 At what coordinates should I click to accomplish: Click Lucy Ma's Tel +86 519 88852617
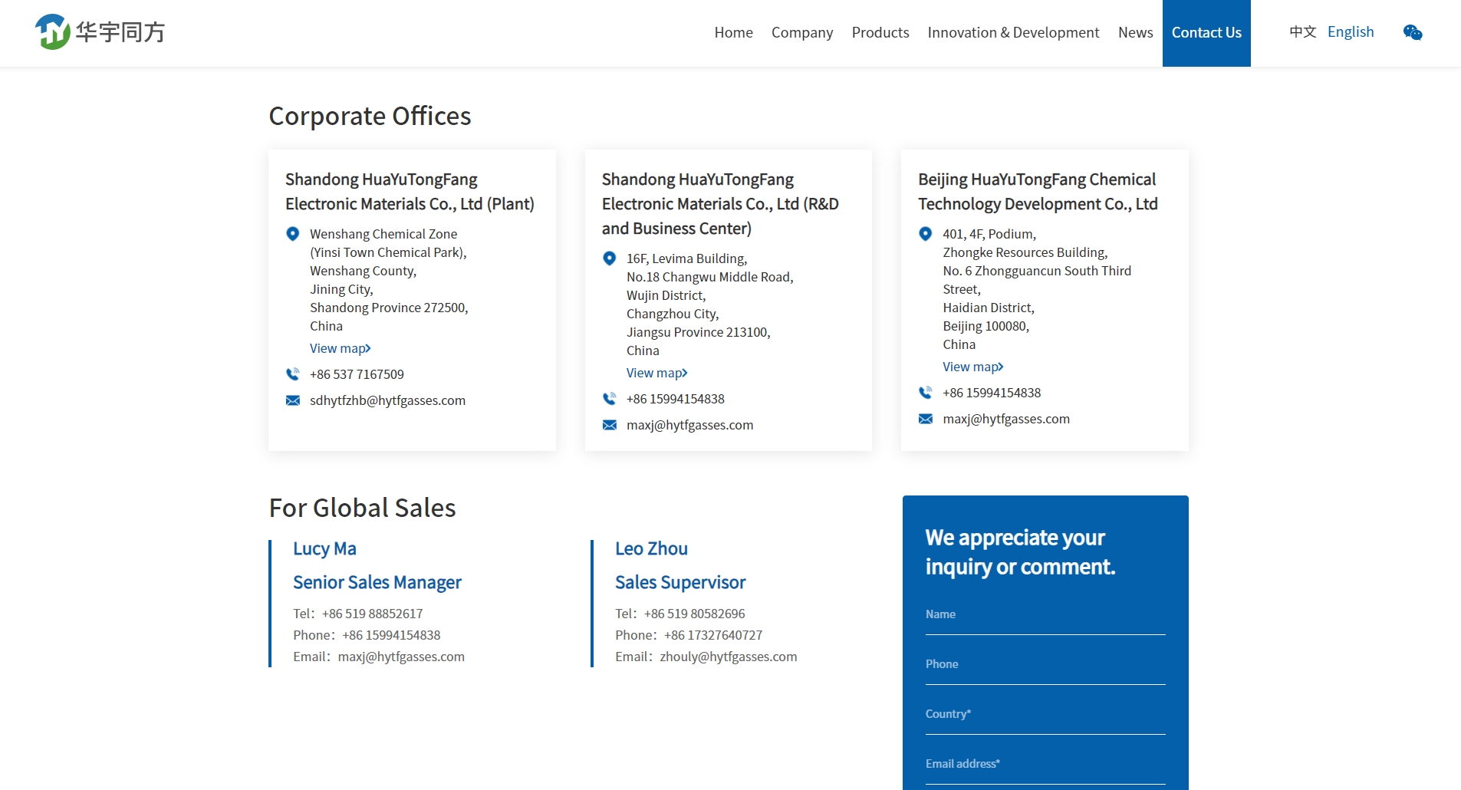(x=373, y=614)
